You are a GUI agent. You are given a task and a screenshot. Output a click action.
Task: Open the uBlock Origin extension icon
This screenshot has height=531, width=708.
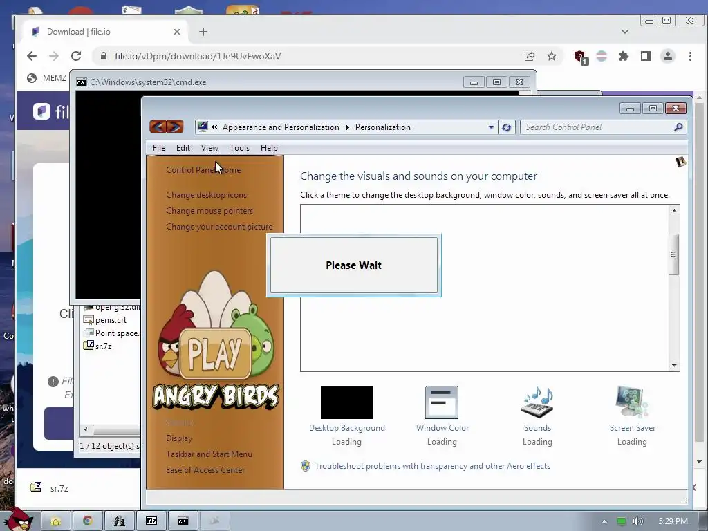click(x=580, y=57)
